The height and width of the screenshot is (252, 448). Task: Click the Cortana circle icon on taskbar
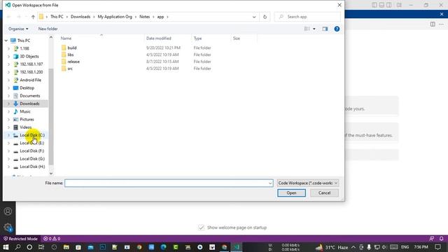pyautogui.click(x=29, y=247)
